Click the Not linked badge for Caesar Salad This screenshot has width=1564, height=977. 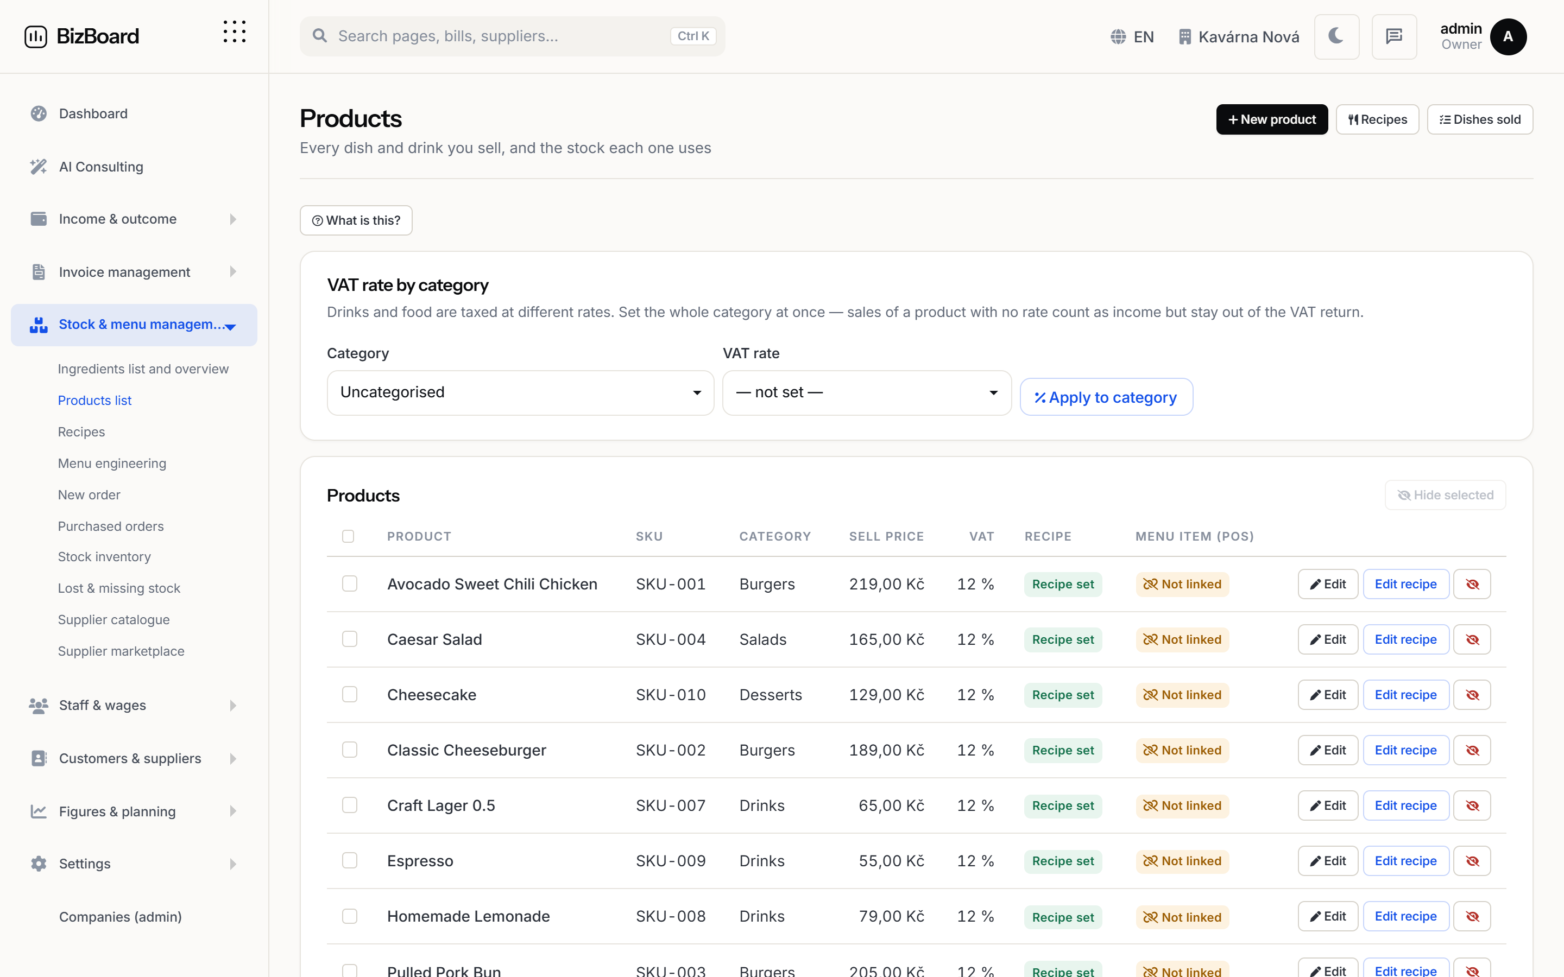pos(1182,640)
